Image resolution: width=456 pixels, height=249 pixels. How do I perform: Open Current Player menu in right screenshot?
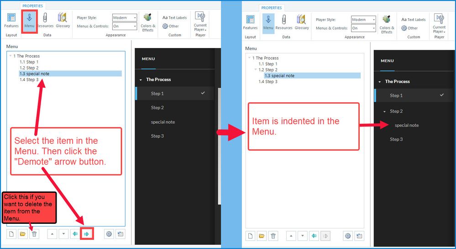[x=439, y=24]
